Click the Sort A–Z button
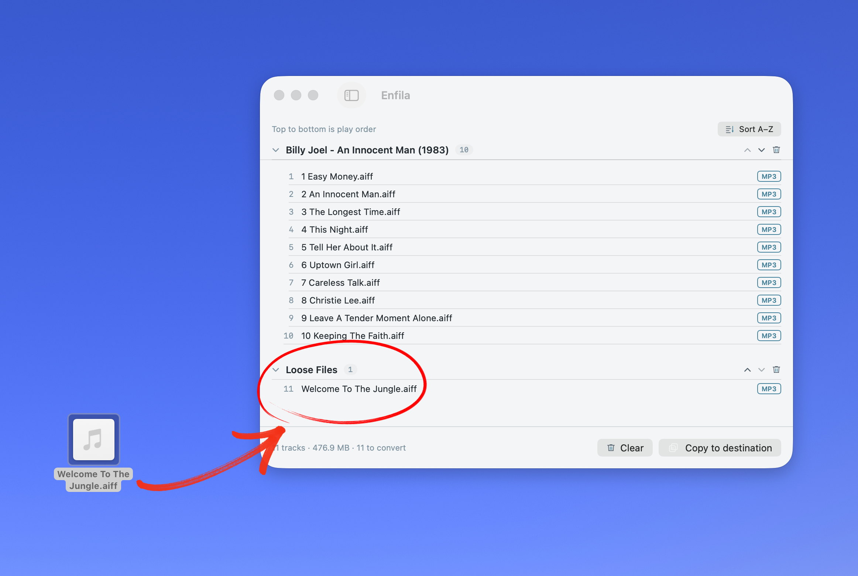Image resolution: width=858 pixels, height=576 pixels. coord(749,129)
